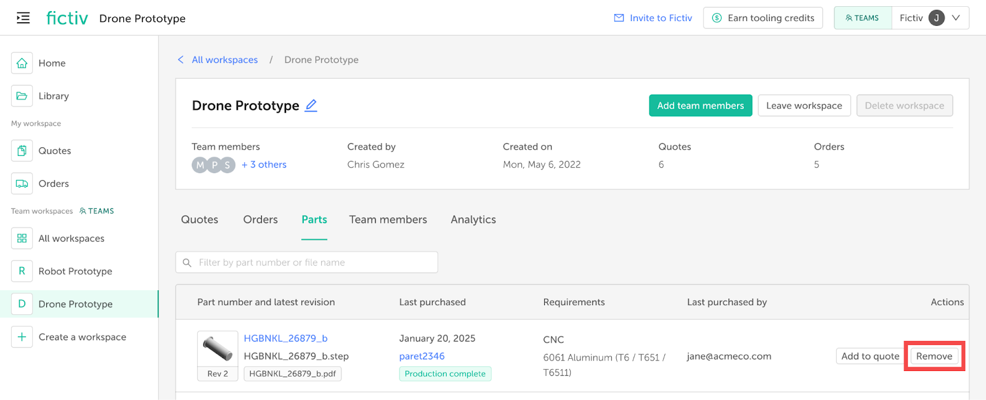Click the Orders truck icon

(22, 184)
